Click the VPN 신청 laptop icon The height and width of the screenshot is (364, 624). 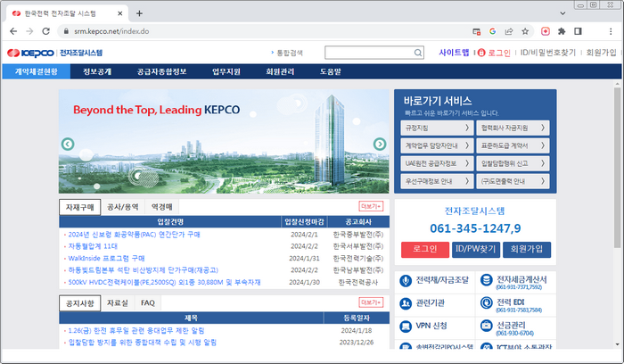(405, 327)
